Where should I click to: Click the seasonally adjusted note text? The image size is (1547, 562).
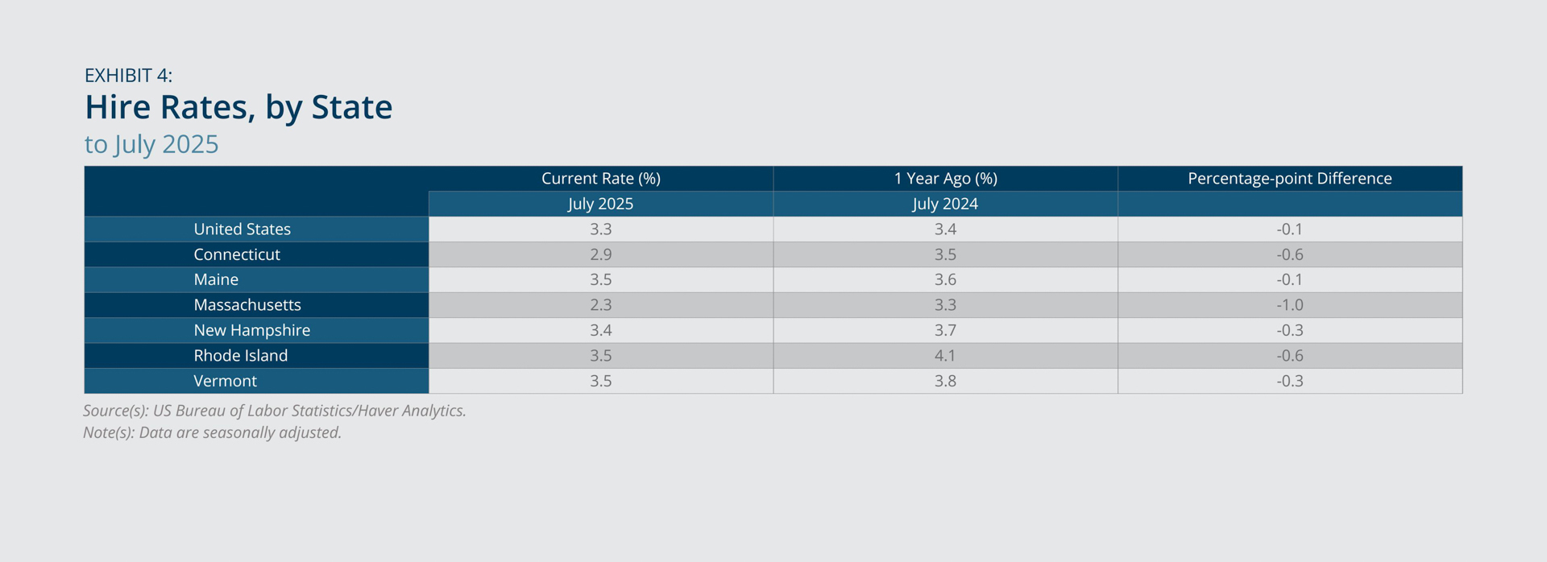point(212,432)
